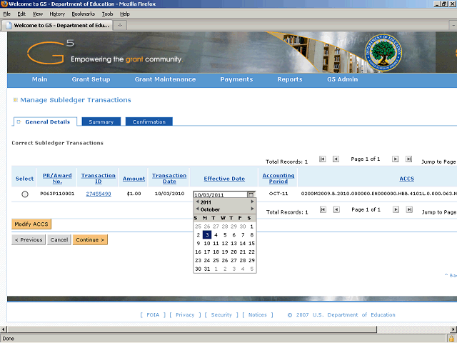The height and width of the screenshot is (343, 457).
Task: Go to next page in top pagination
Action: pos(395,159)
